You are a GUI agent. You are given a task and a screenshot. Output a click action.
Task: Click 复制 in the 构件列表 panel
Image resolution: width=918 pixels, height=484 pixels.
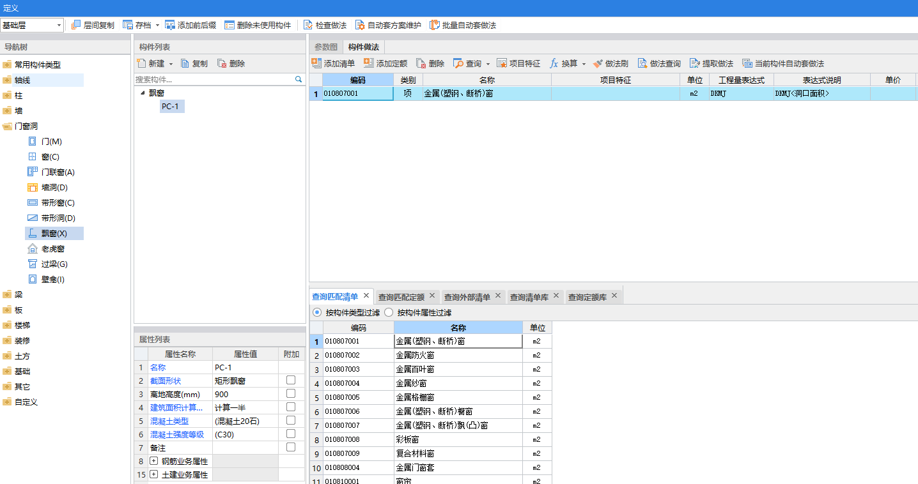coord(194,63)
